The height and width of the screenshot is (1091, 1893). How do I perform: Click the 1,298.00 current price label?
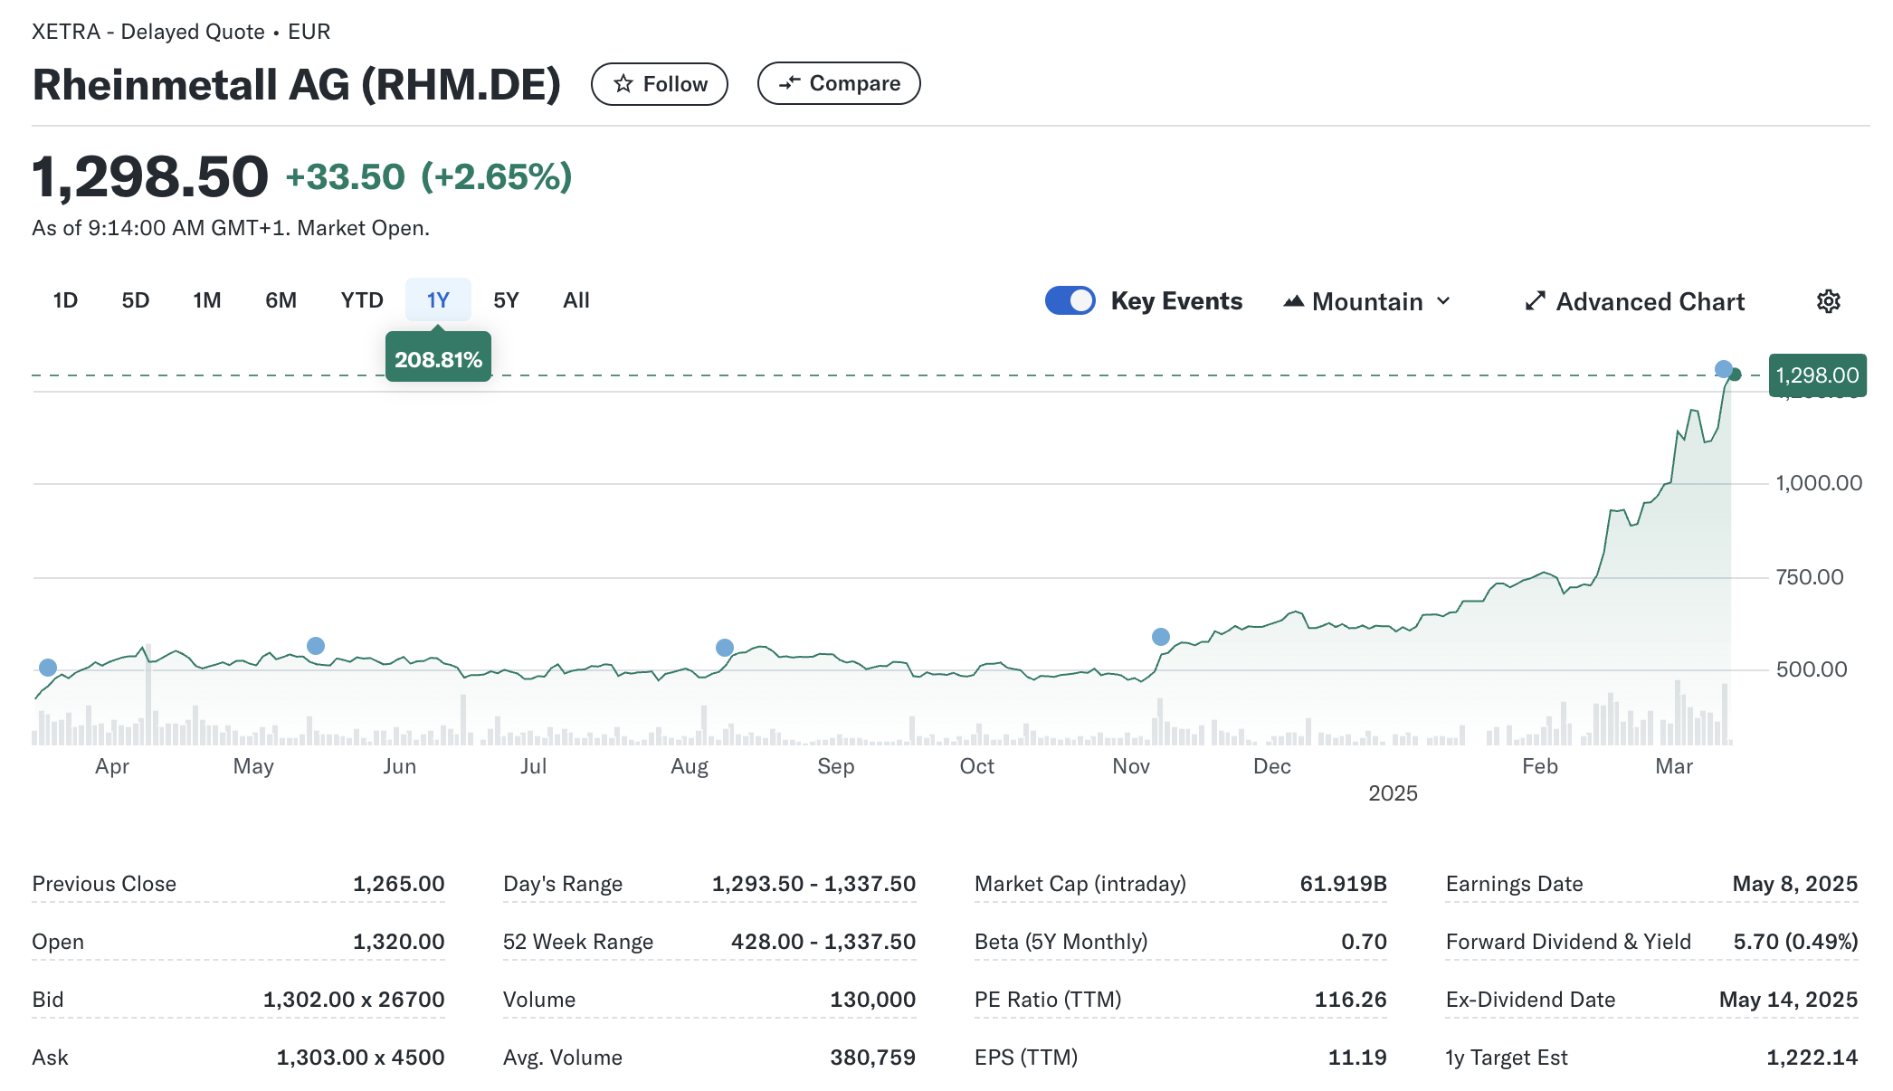click(x=1816, y=375)
